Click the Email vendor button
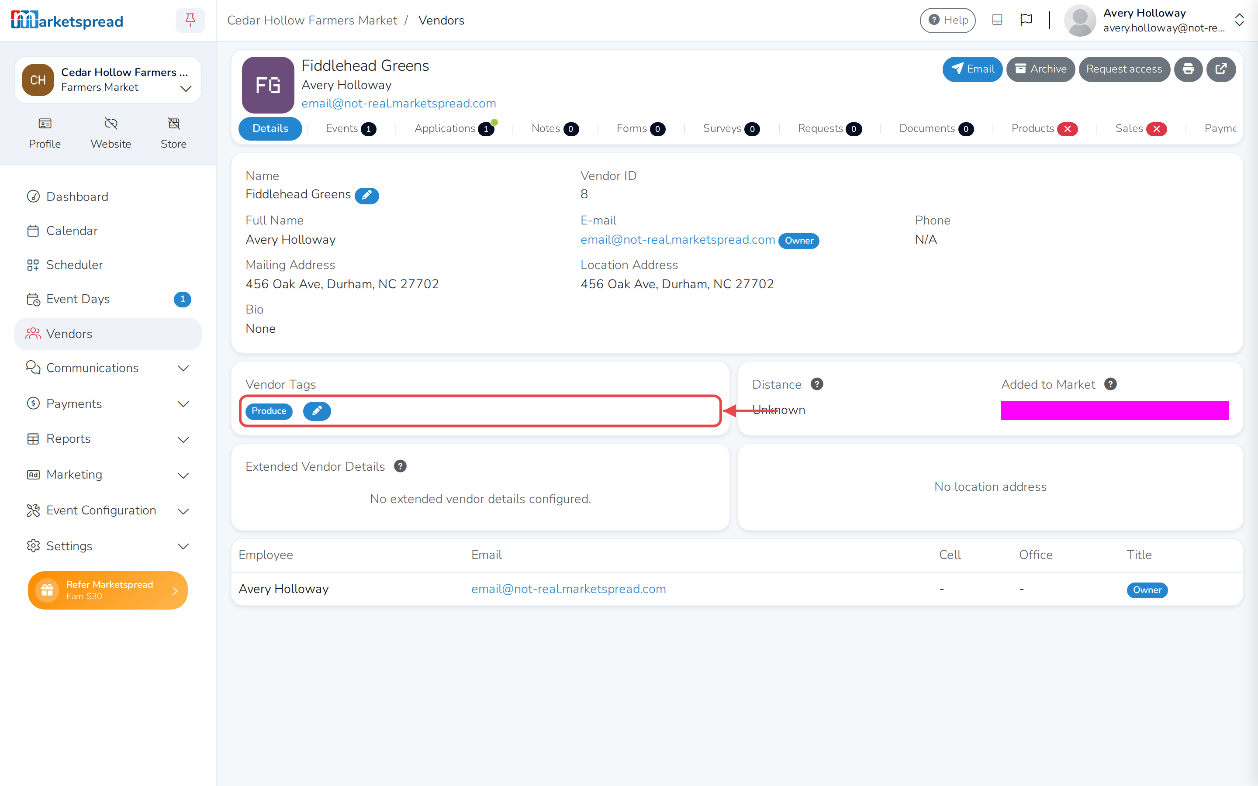The image size is (1258, 786). point(972,69)
